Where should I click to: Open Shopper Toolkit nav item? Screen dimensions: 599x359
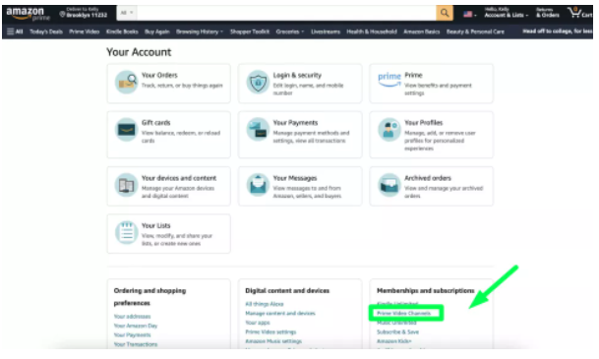coord(250,31)
